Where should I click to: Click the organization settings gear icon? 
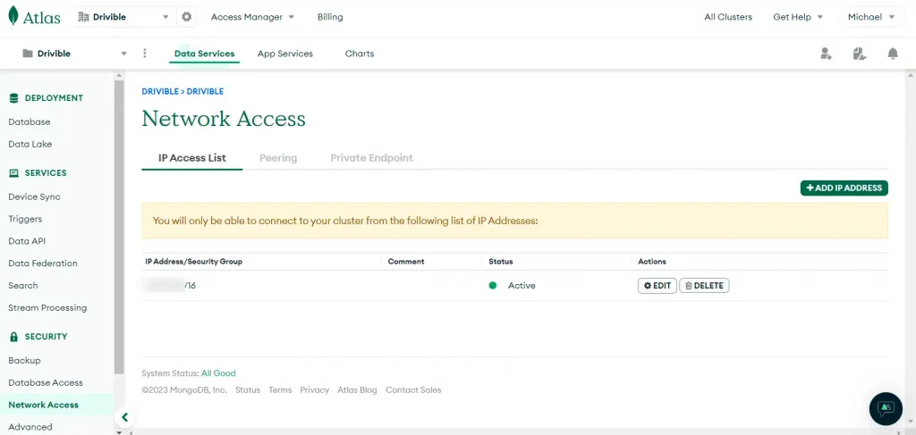pyautogui.click(x=186, y=17)
